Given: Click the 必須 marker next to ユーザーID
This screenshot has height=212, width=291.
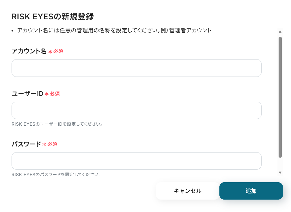Looking at the screenshot, I should pyautogui.click(x=55, y=94).
